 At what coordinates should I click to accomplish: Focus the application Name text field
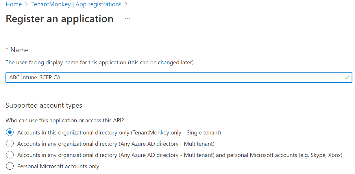173,78
